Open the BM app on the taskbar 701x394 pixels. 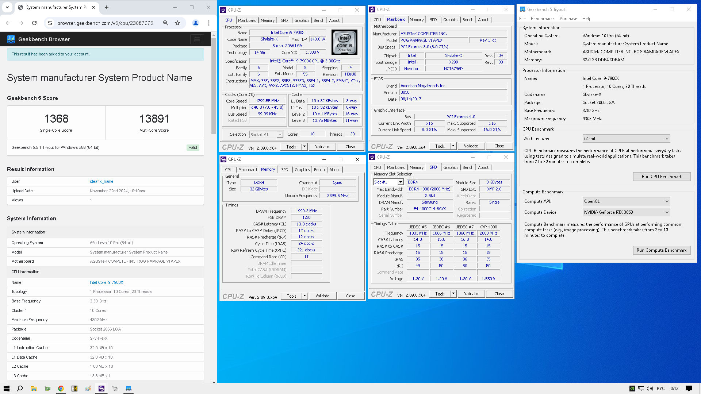tap(74, 389)
